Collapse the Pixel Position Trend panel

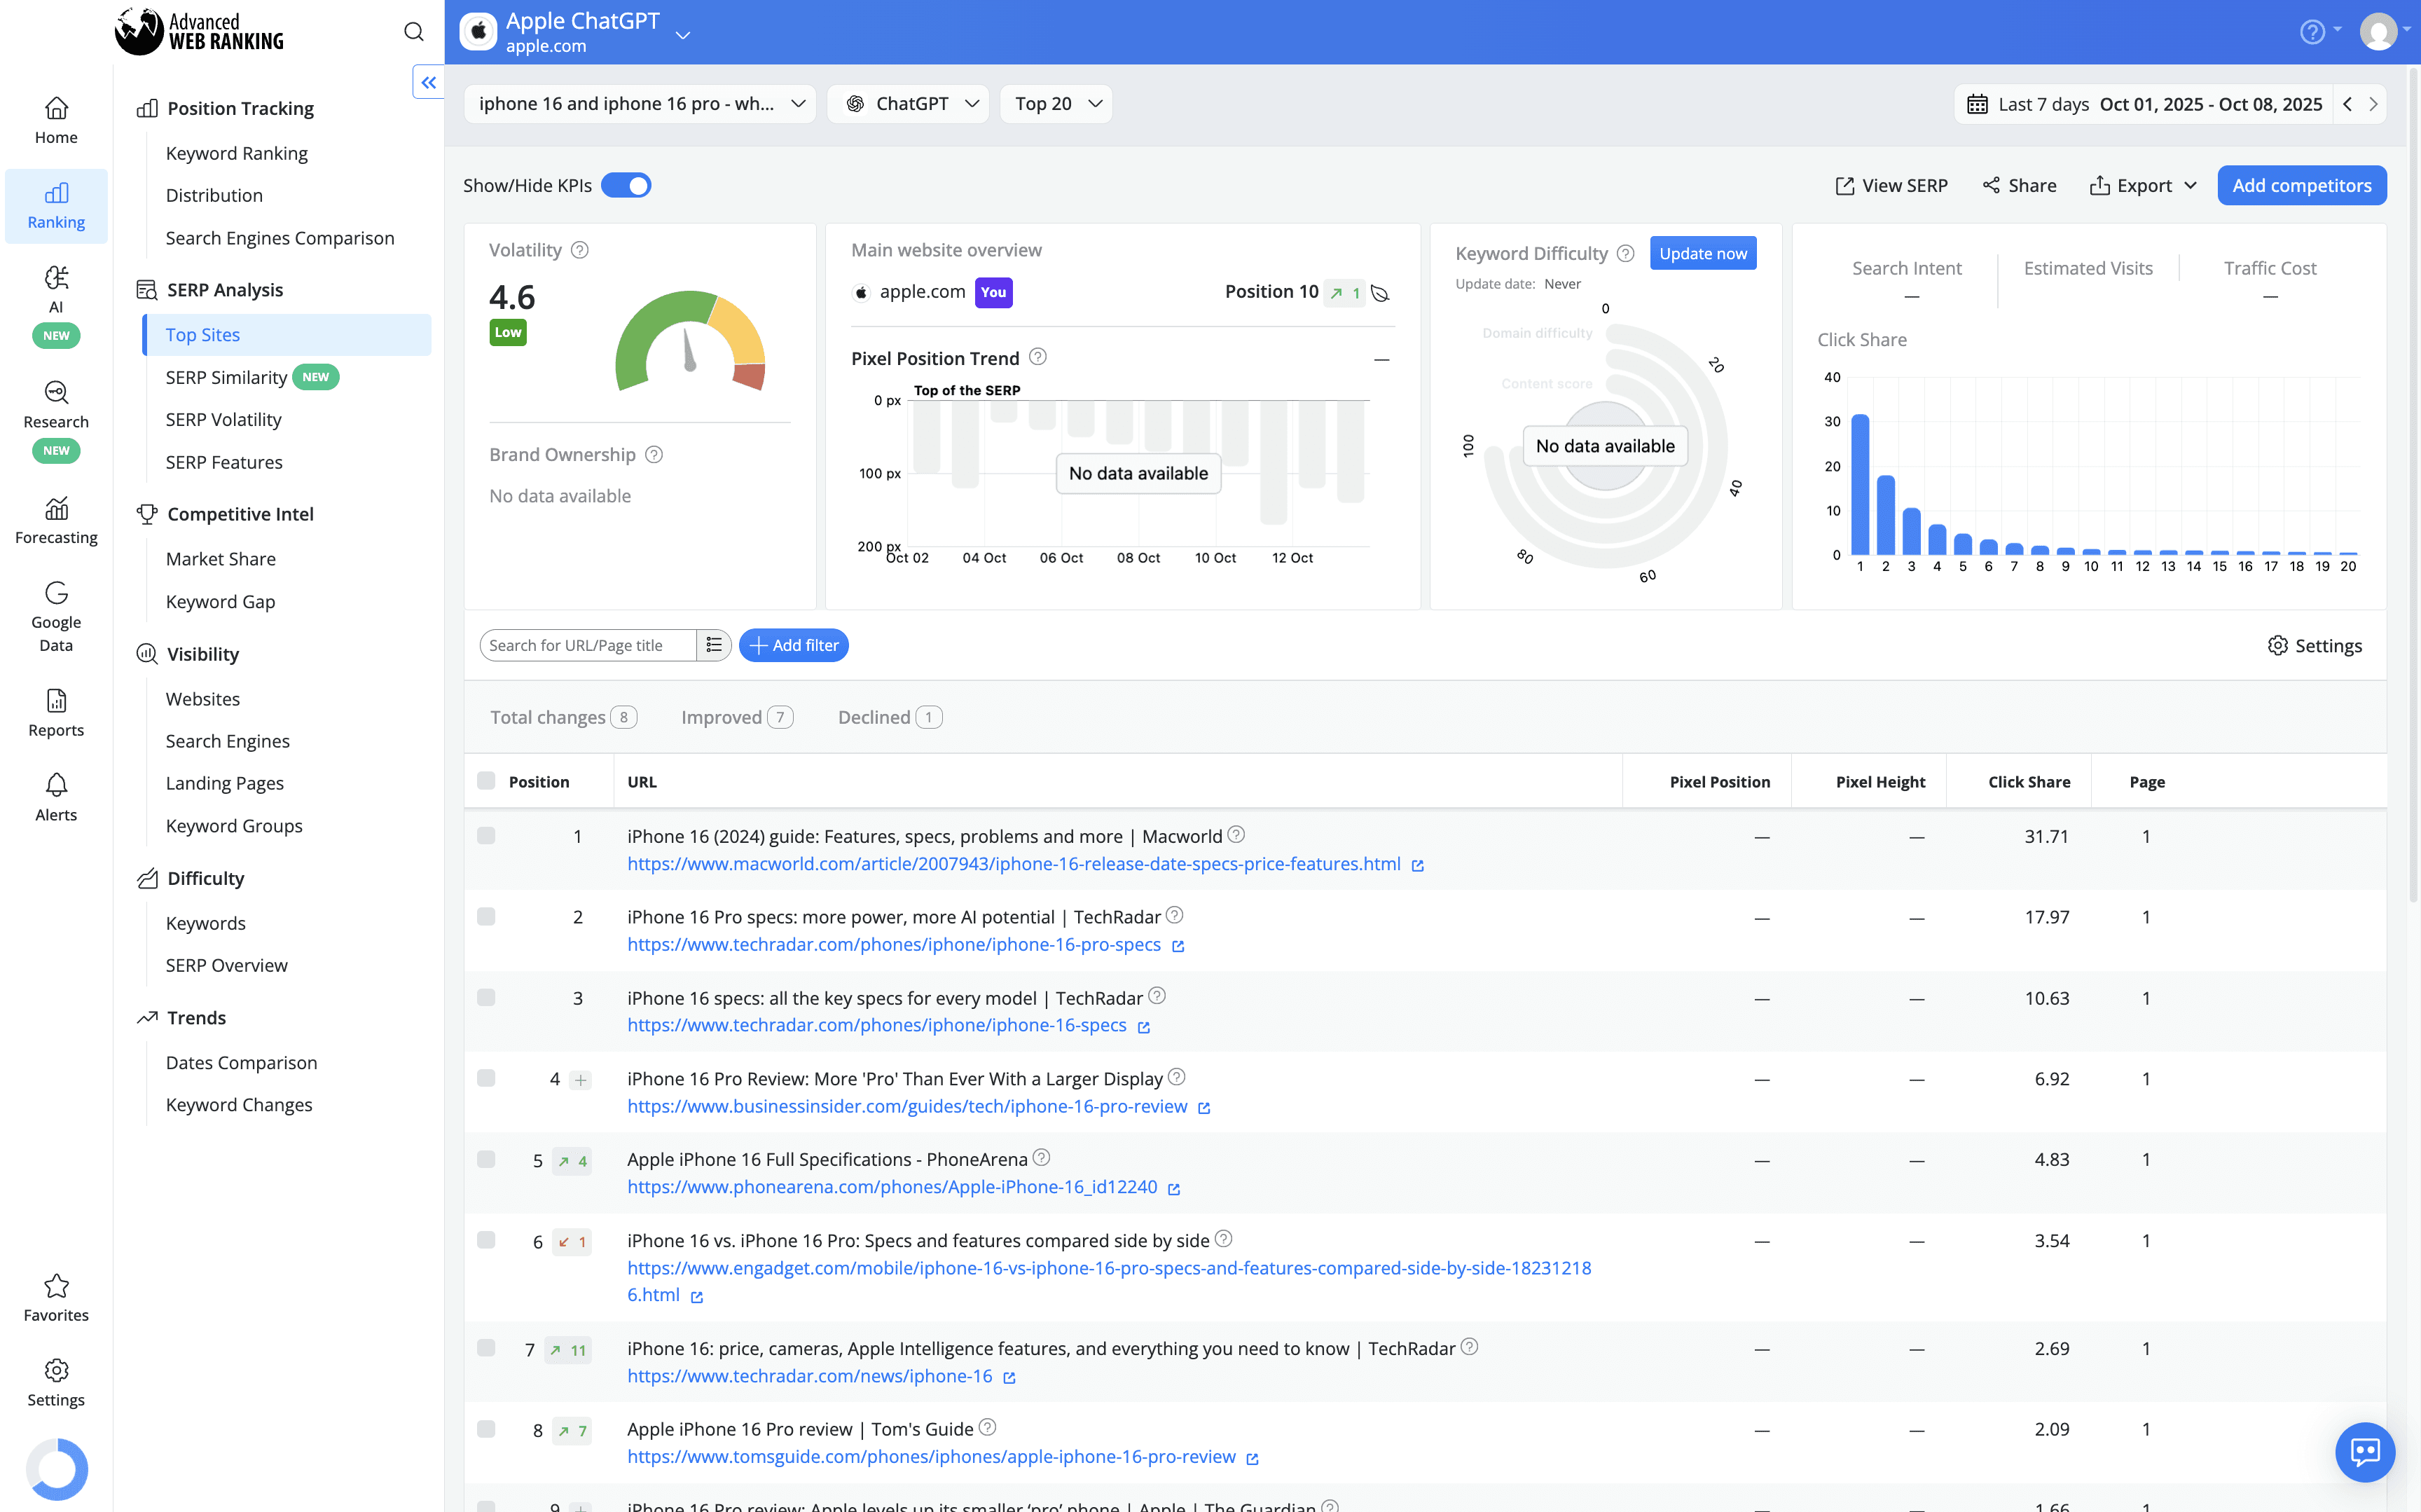tap(1381, 359)
